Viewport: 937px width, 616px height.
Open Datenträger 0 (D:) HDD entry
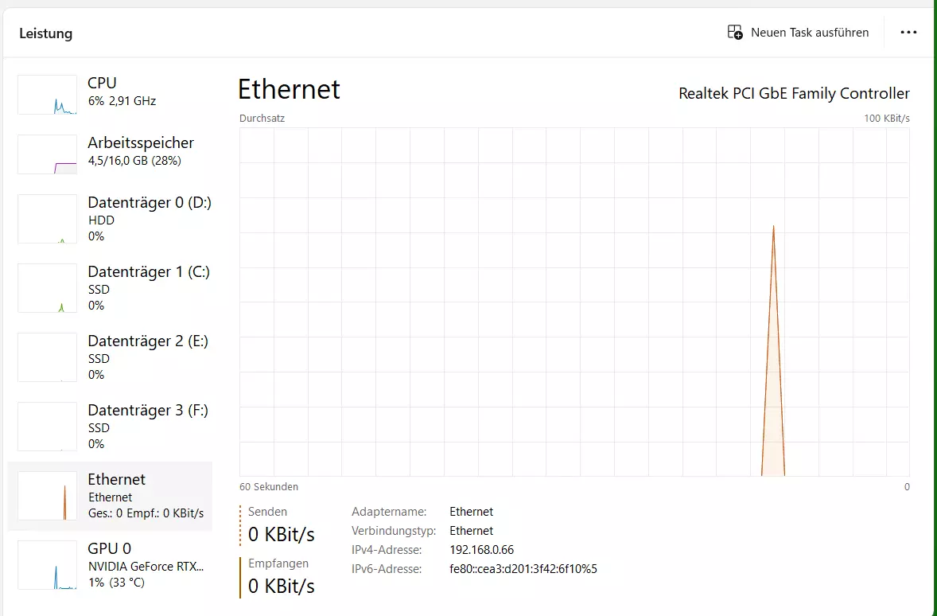tap(110, 218)
